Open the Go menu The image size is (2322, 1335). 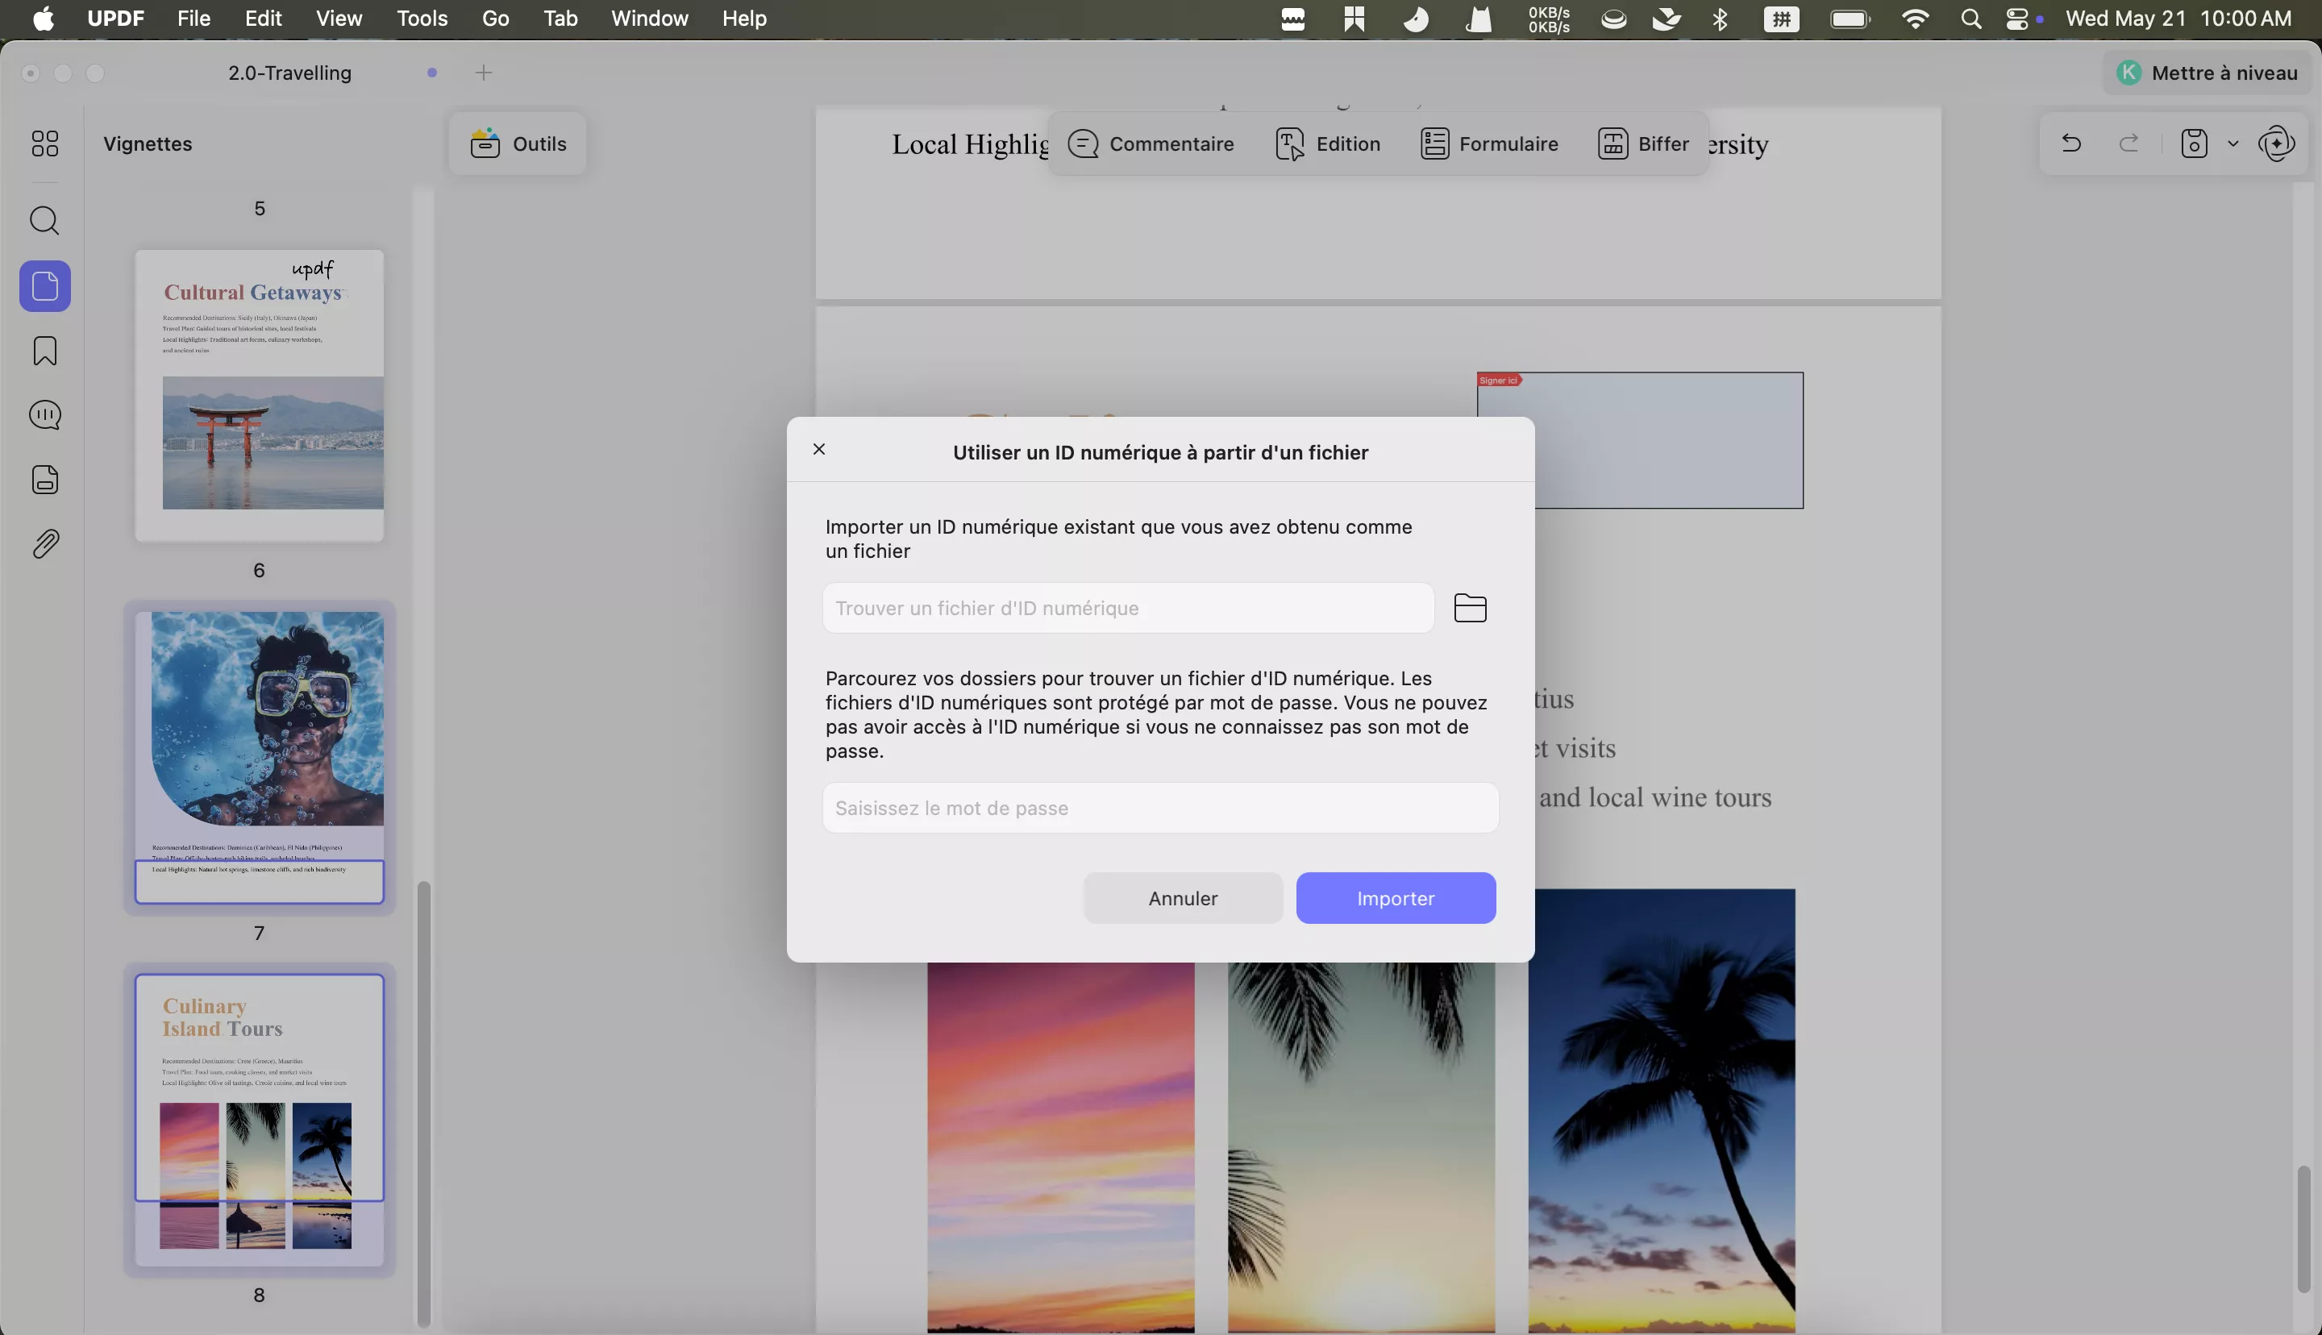coord(496,19)
